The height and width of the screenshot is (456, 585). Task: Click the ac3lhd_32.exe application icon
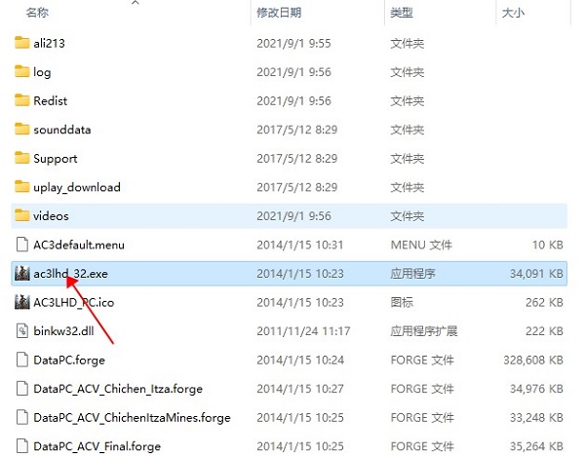click(23, 274)
